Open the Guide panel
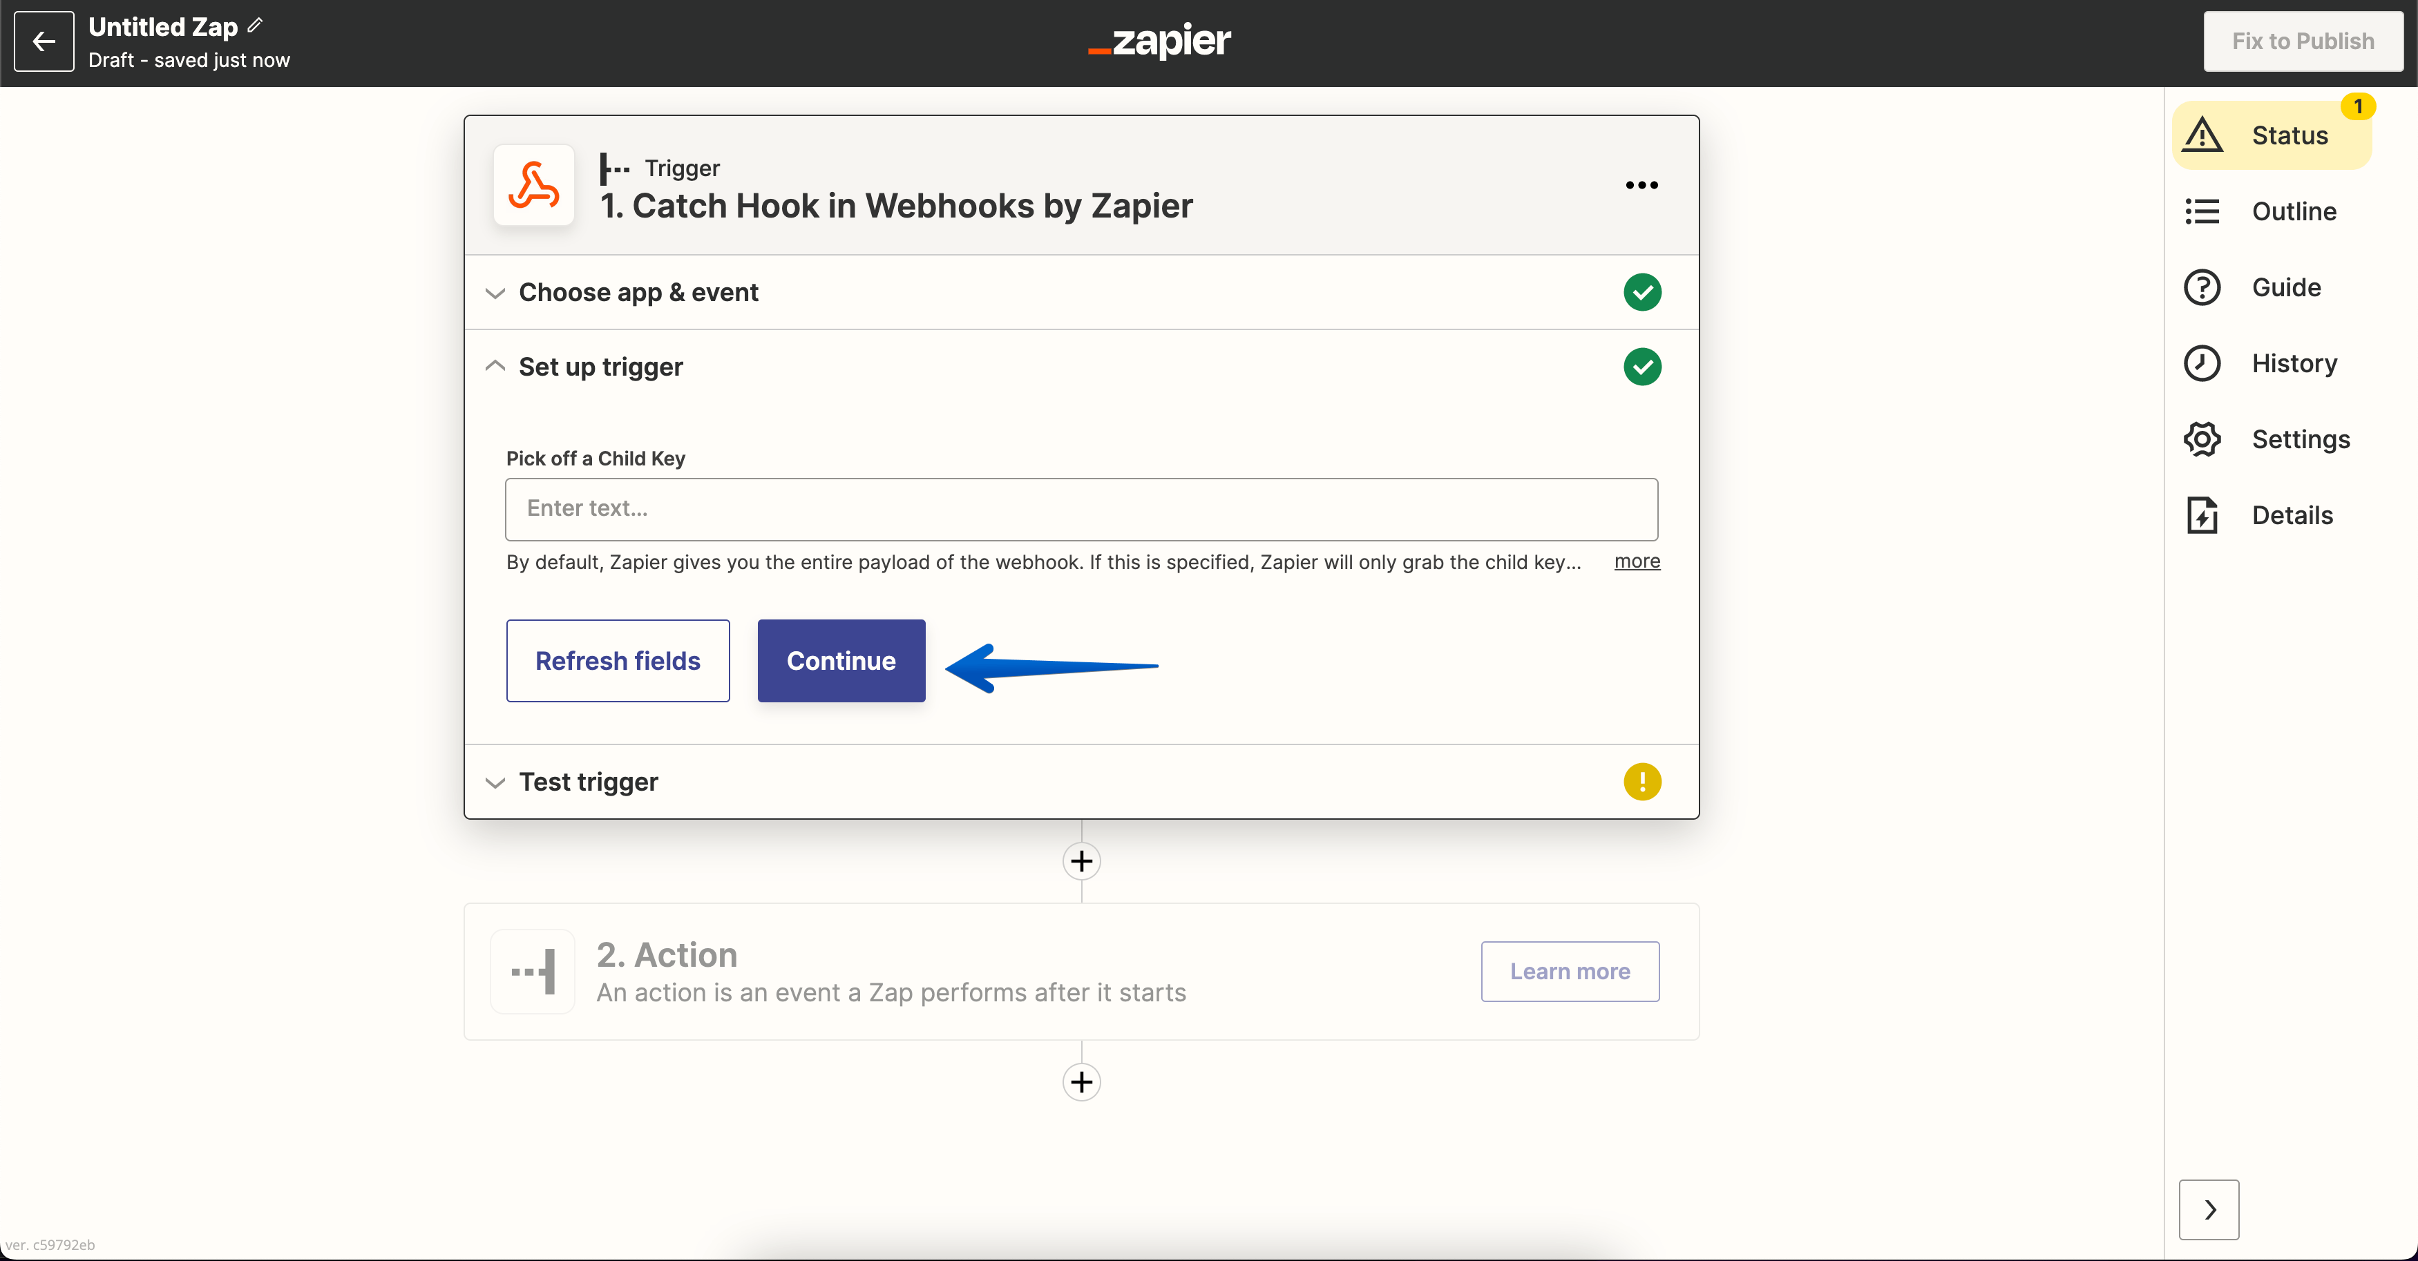2418x1261 pixels. (2272, 287)
